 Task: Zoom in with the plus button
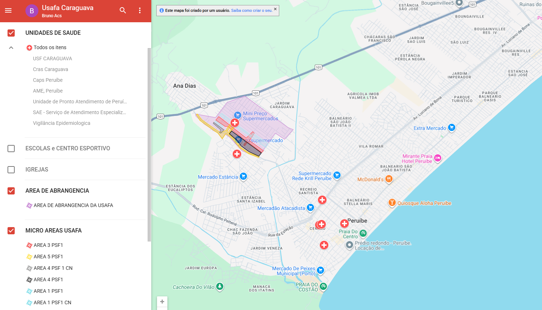point(162,301)
